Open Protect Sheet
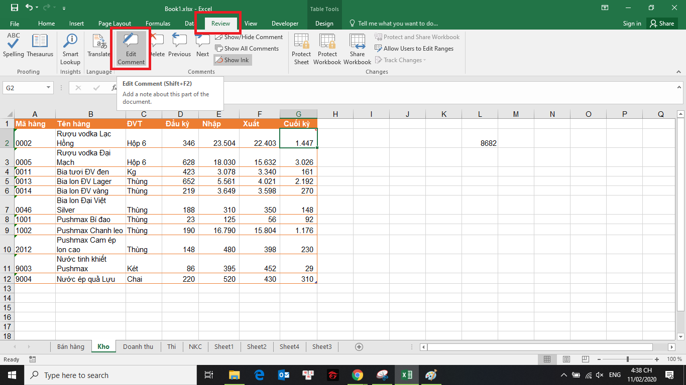Viewport: 686px width, 385px height. 301,48
